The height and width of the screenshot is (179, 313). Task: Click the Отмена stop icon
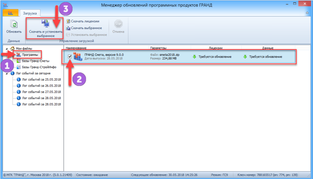pos(119,24)
